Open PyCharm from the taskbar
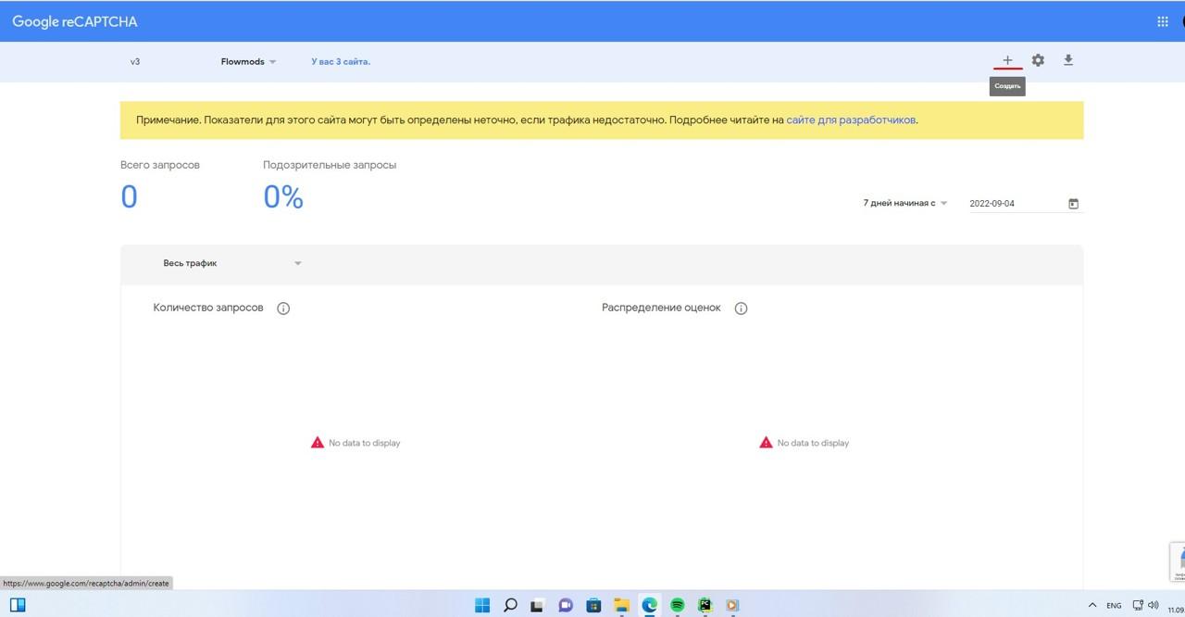 coord(705,605)
